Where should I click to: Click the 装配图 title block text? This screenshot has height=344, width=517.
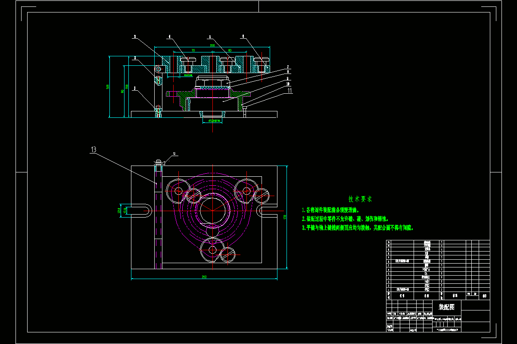[x=446, y=307]
